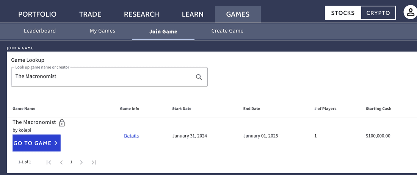Open the Games menu
This screenshot has width=417, height=175.
(238, 14)
